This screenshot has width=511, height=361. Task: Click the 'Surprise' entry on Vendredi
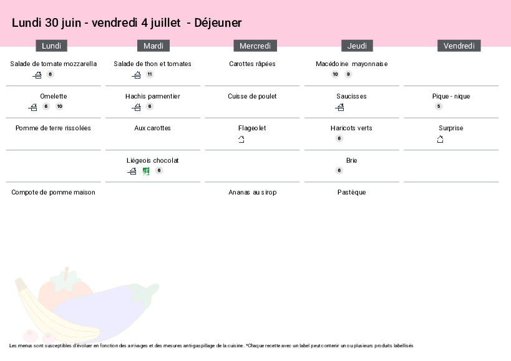point(451,128)
